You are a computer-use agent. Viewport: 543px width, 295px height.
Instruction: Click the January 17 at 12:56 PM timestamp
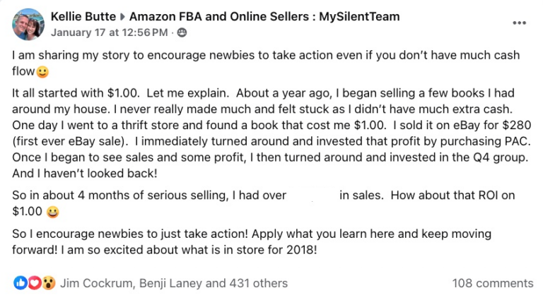tap(109, 32)
